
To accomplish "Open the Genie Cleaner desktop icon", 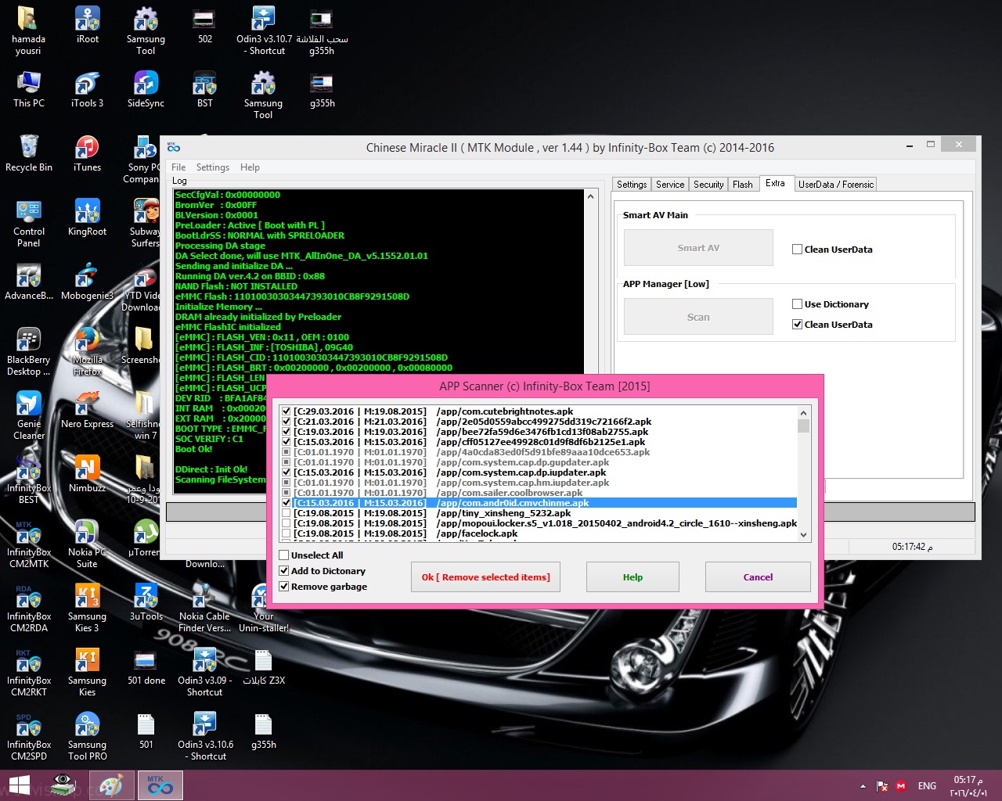I will tap(29, 415).
